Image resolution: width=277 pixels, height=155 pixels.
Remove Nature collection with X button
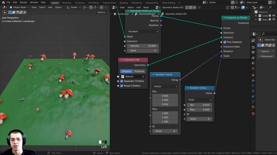[143, 77]
